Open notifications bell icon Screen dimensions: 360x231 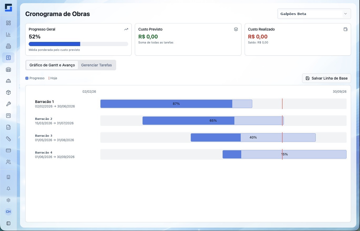click(8, 189)
